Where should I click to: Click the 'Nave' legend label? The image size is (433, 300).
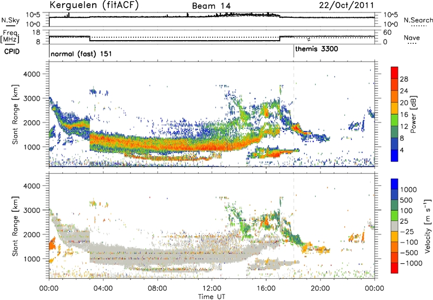pyautogui.click(x=412, y=37)
